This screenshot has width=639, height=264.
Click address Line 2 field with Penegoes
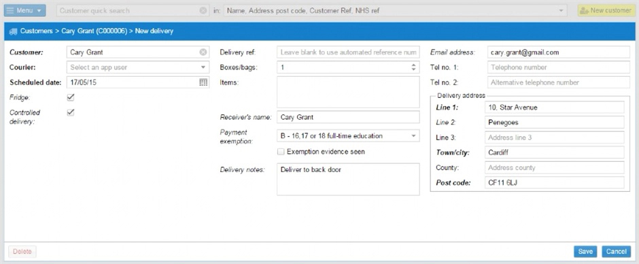[x=555, y=122]
